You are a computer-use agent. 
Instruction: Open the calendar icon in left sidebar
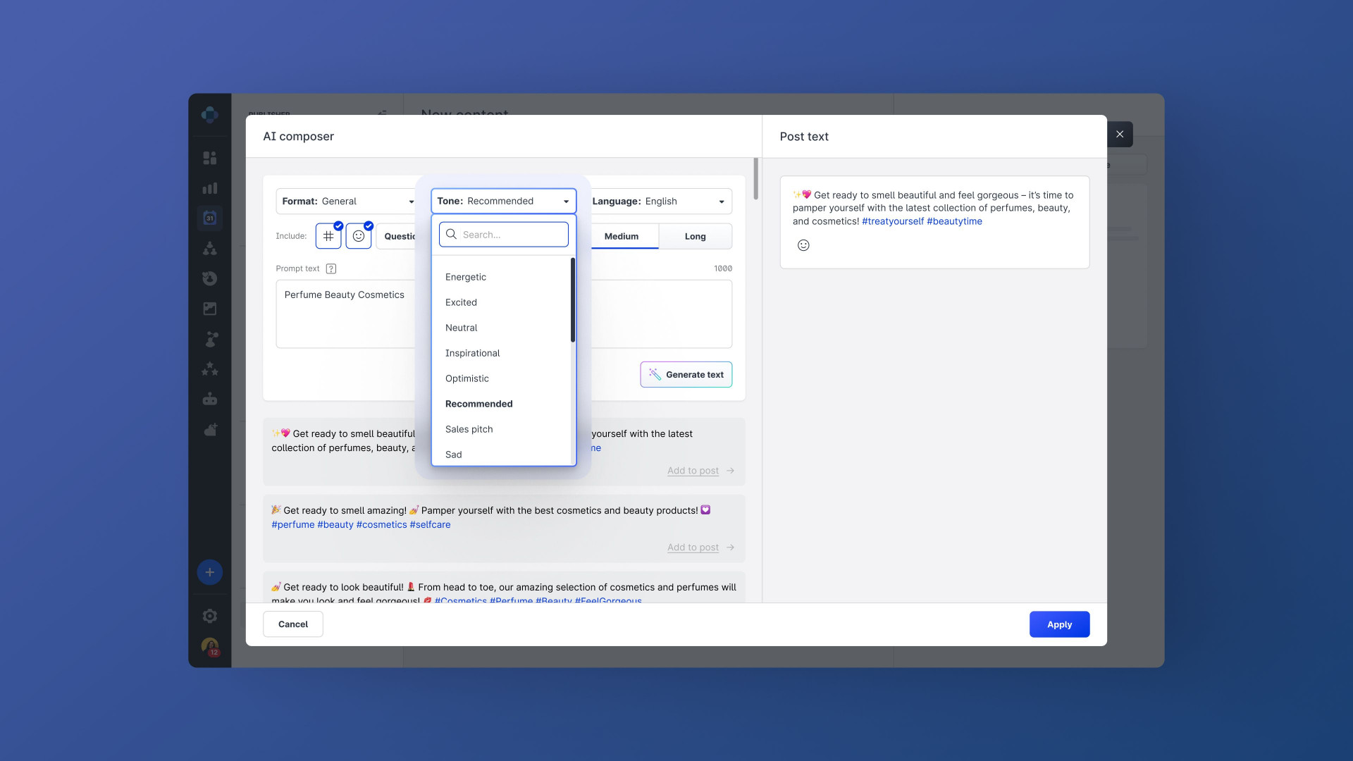210,218
